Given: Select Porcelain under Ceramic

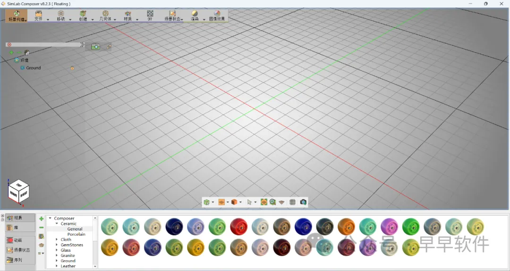Looking at the screenshot, I should [76, 234].
